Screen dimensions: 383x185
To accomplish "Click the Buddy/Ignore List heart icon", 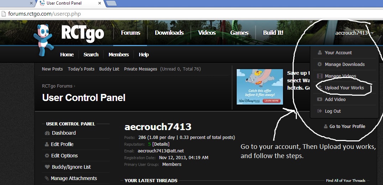I will tap(47, 167).
